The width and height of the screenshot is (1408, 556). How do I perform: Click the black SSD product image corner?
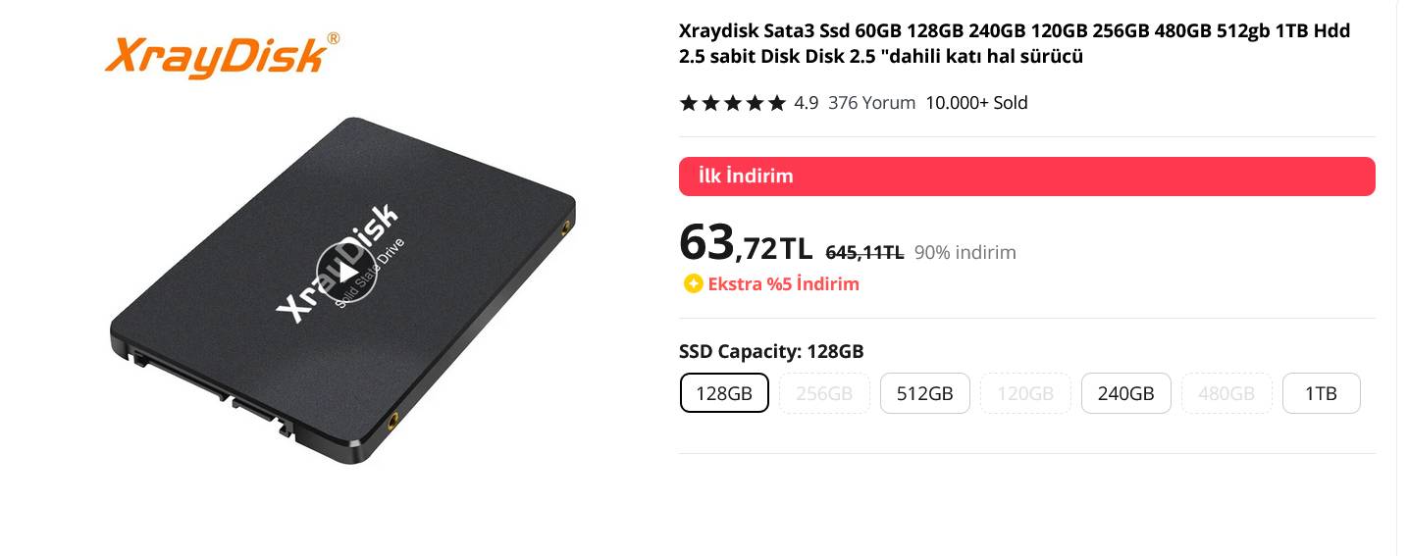(342, 289)
